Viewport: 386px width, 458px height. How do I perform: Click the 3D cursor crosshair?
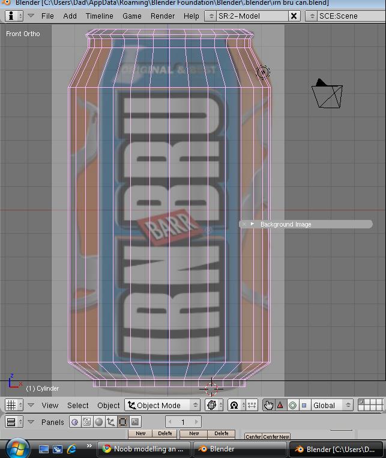pos(211,389)
